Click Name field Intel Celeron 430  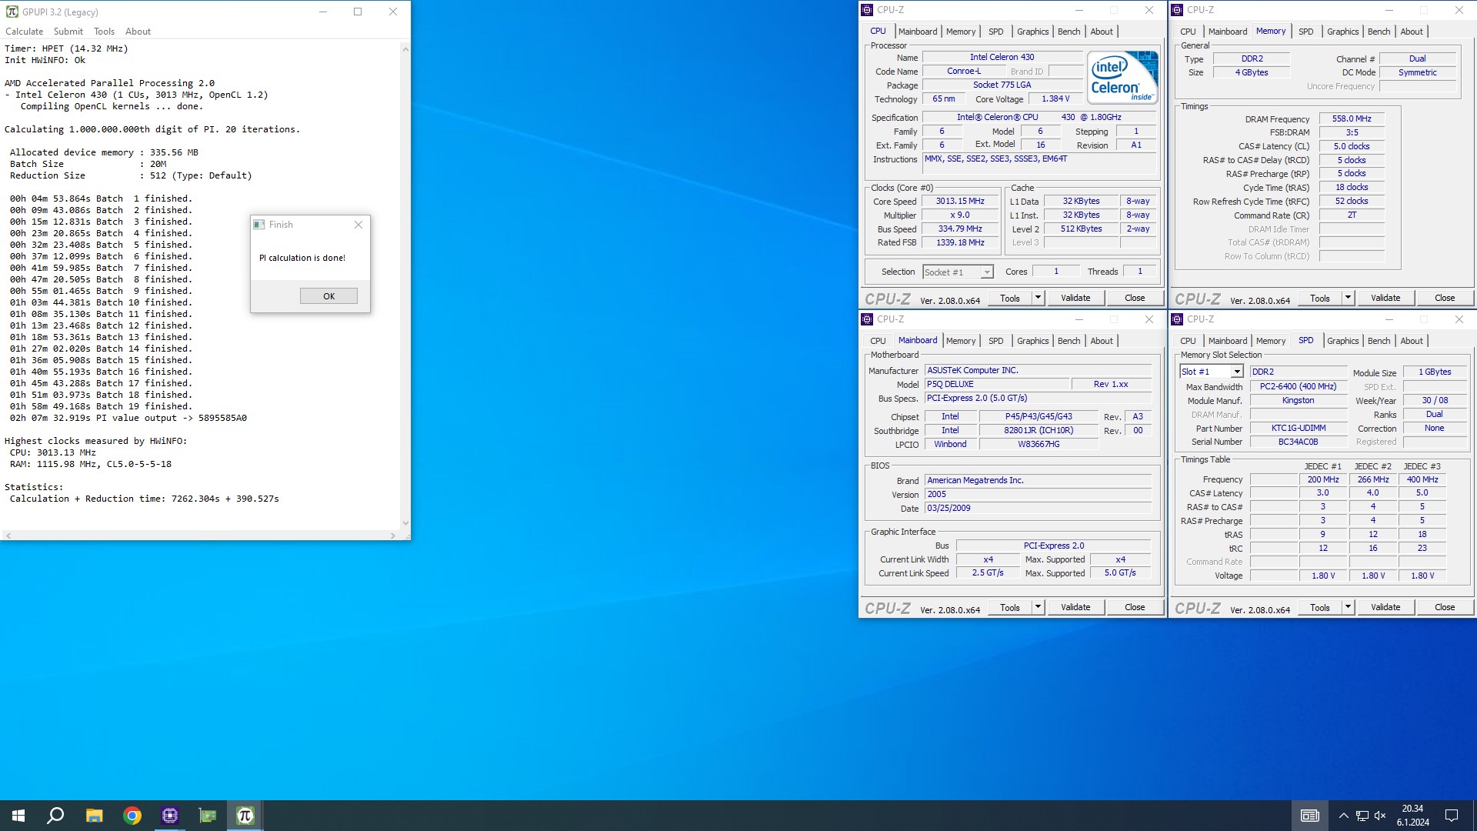coord(1002,57)
